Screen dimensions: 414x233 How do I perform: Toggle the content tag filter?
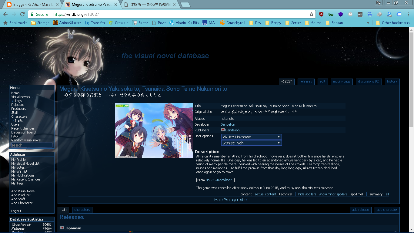(x=246, y=194)
